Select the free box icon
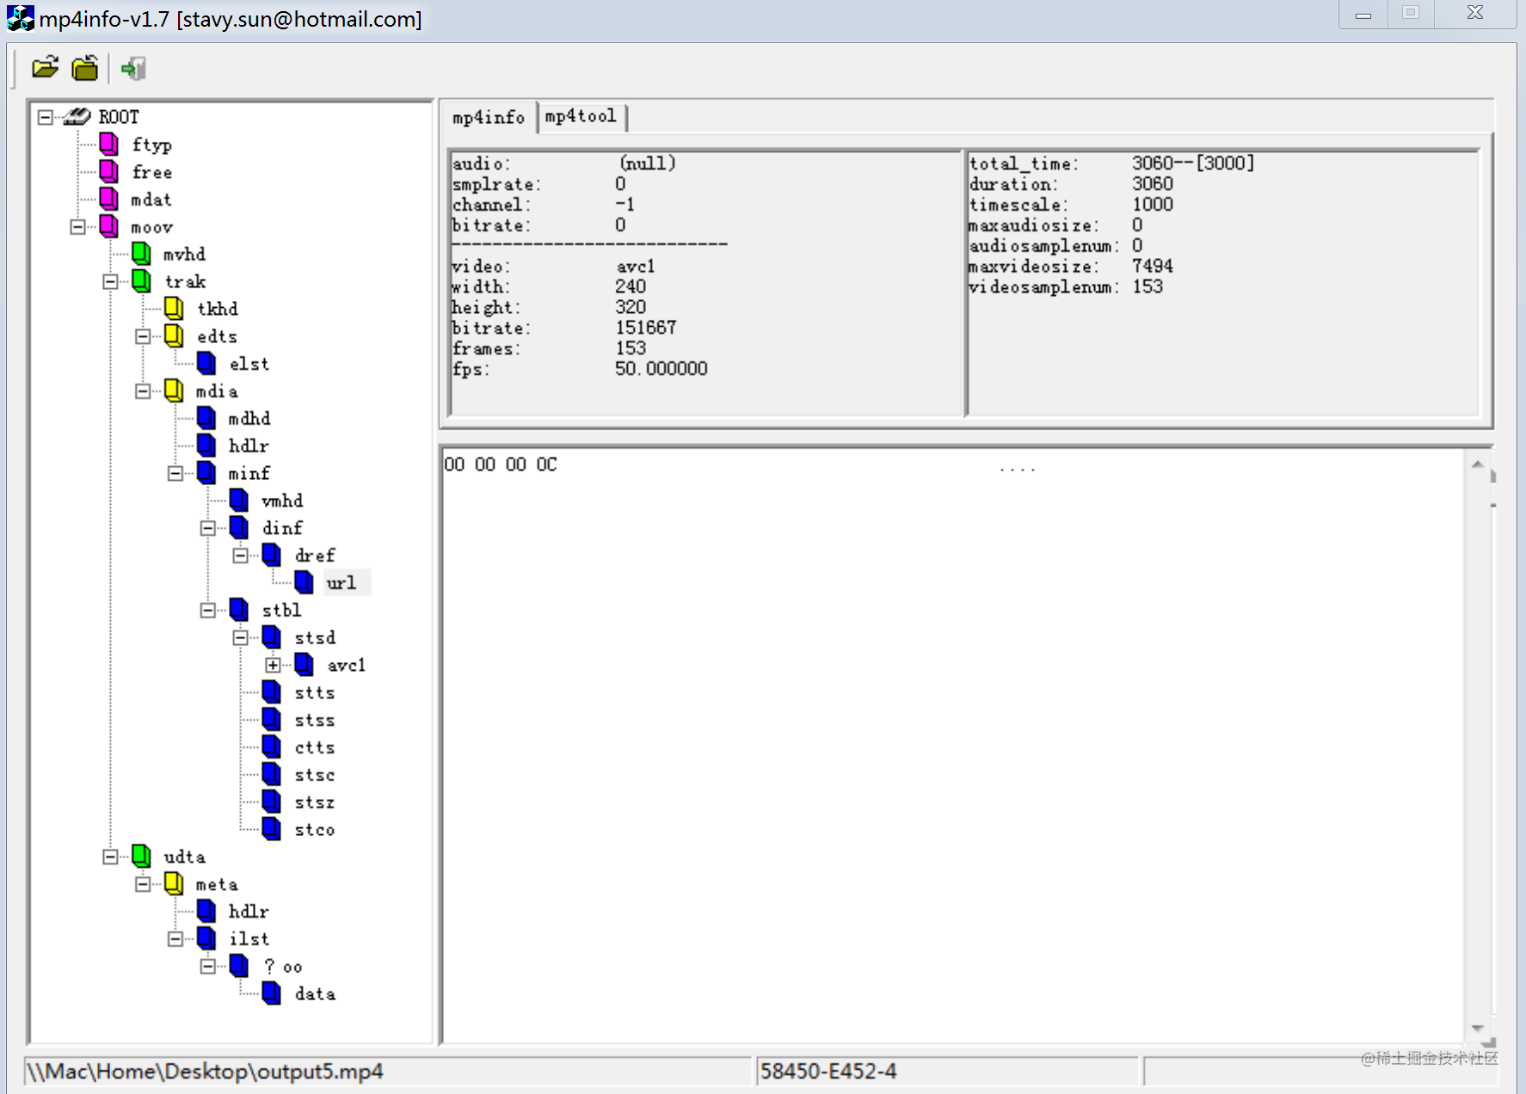 pyautogui.click(x=109, y=172)
